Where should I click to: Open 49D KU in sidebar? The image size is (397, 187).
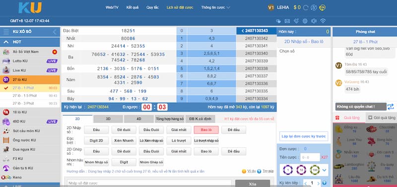[30, 122]
